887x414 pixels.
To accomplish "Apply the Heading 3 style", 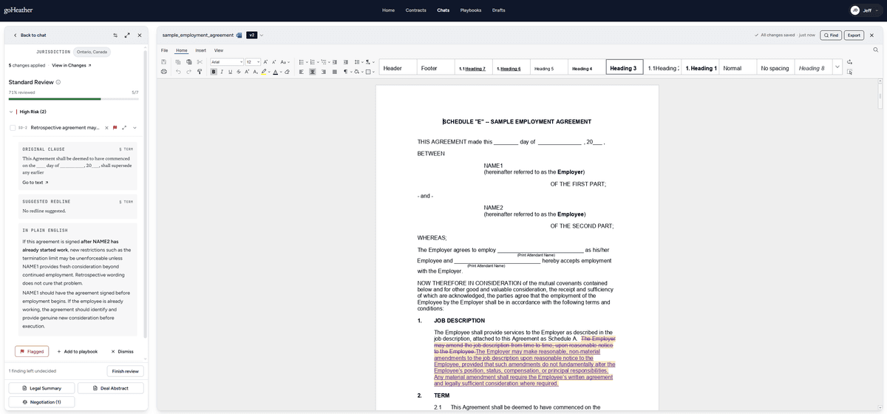I will (624, 67).
